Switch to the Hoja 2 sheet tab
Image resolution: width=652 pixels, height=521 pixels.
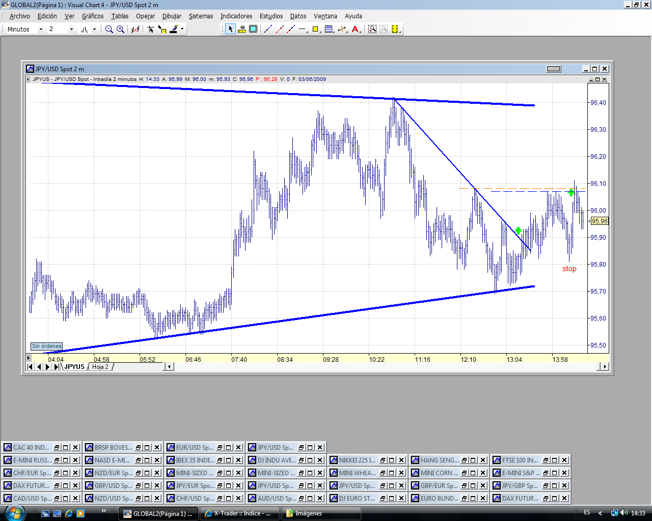tap(100, 367)
